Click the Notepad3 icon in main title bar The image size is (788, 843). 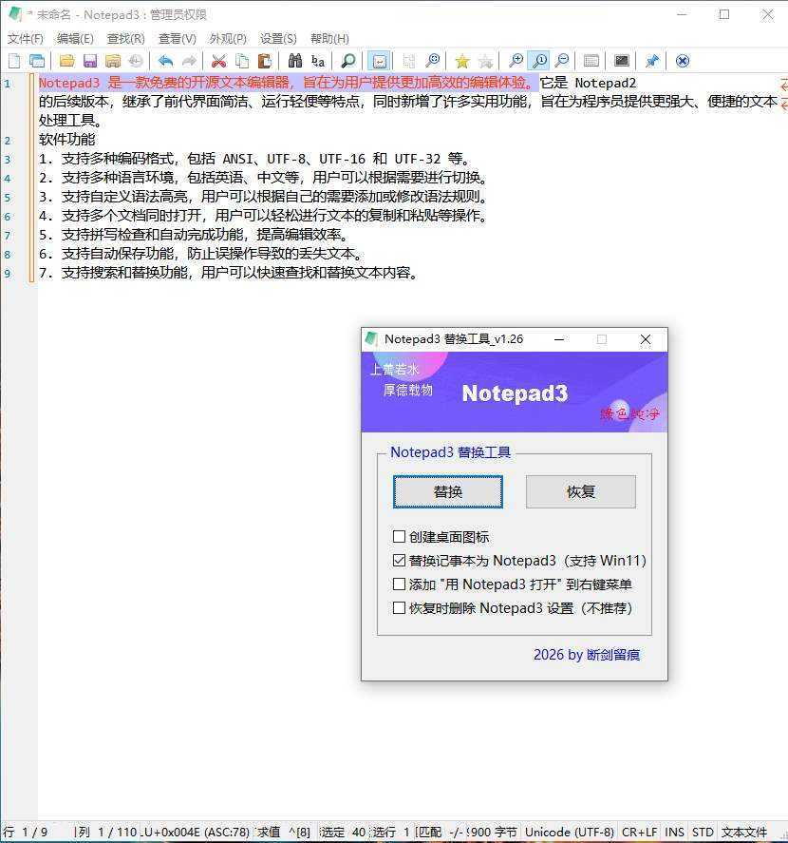tap(14, 14)
